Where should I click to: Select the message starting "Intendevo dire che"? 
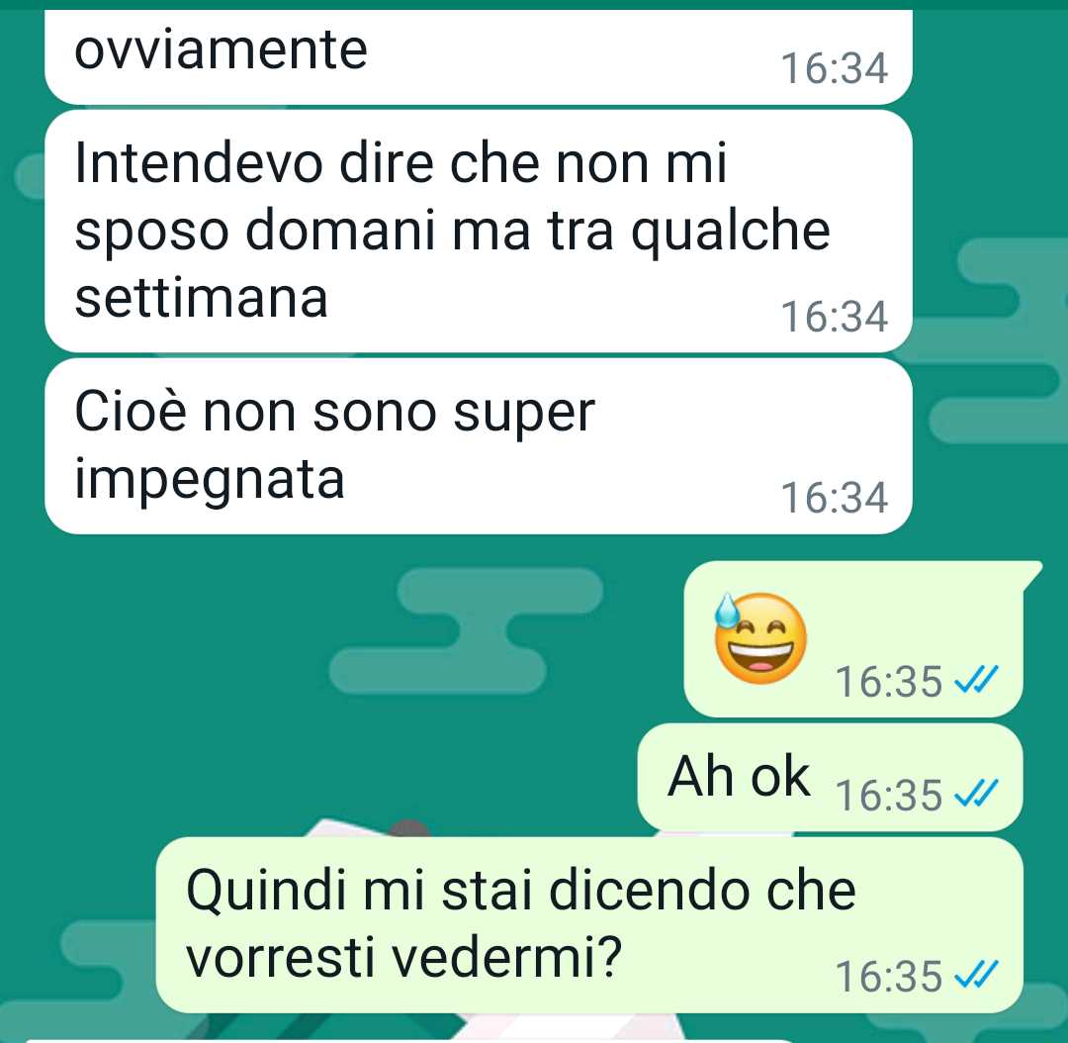[x=479, y=232]
